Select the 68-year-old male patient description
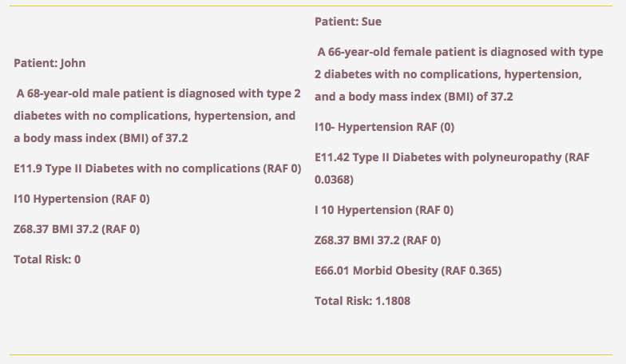This screenshot has height=364, width=626. [156, 116]
